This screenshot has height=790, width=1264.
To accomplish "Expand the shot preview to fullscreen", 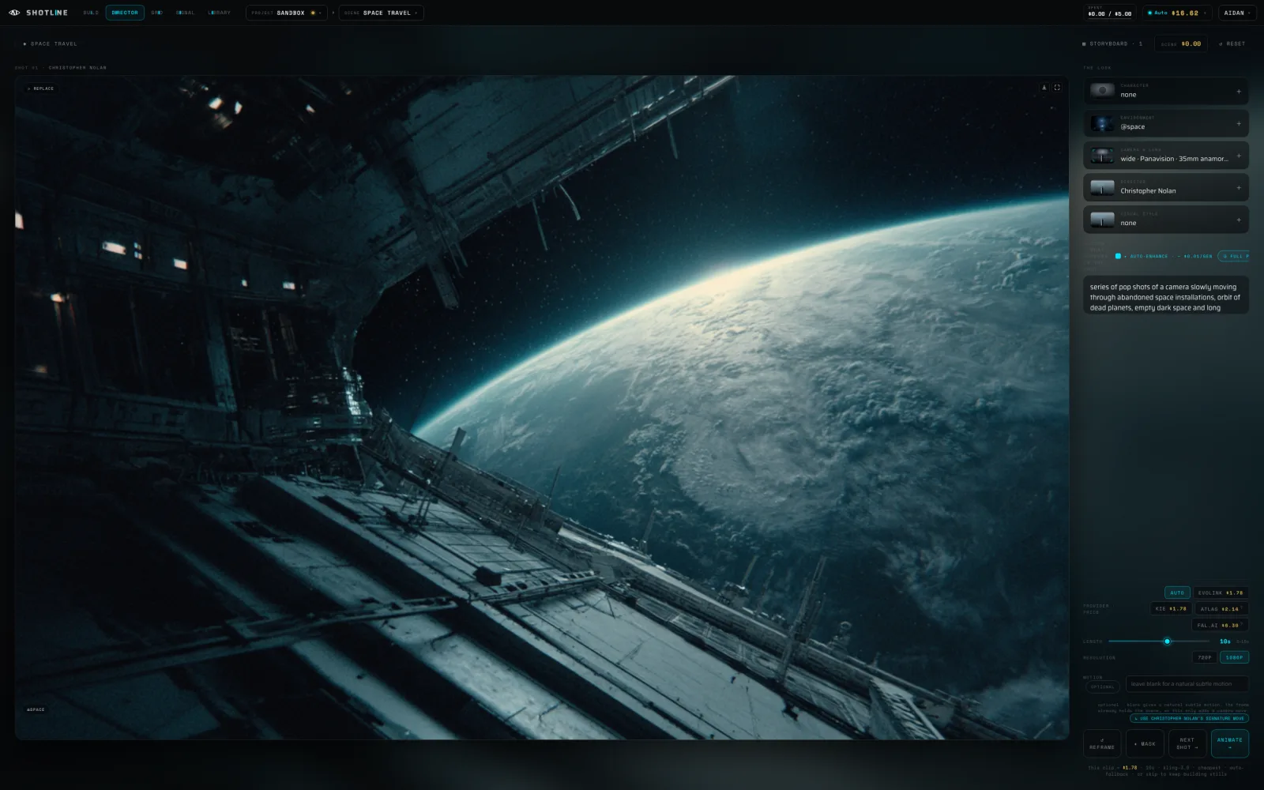I will [1057, 88].
